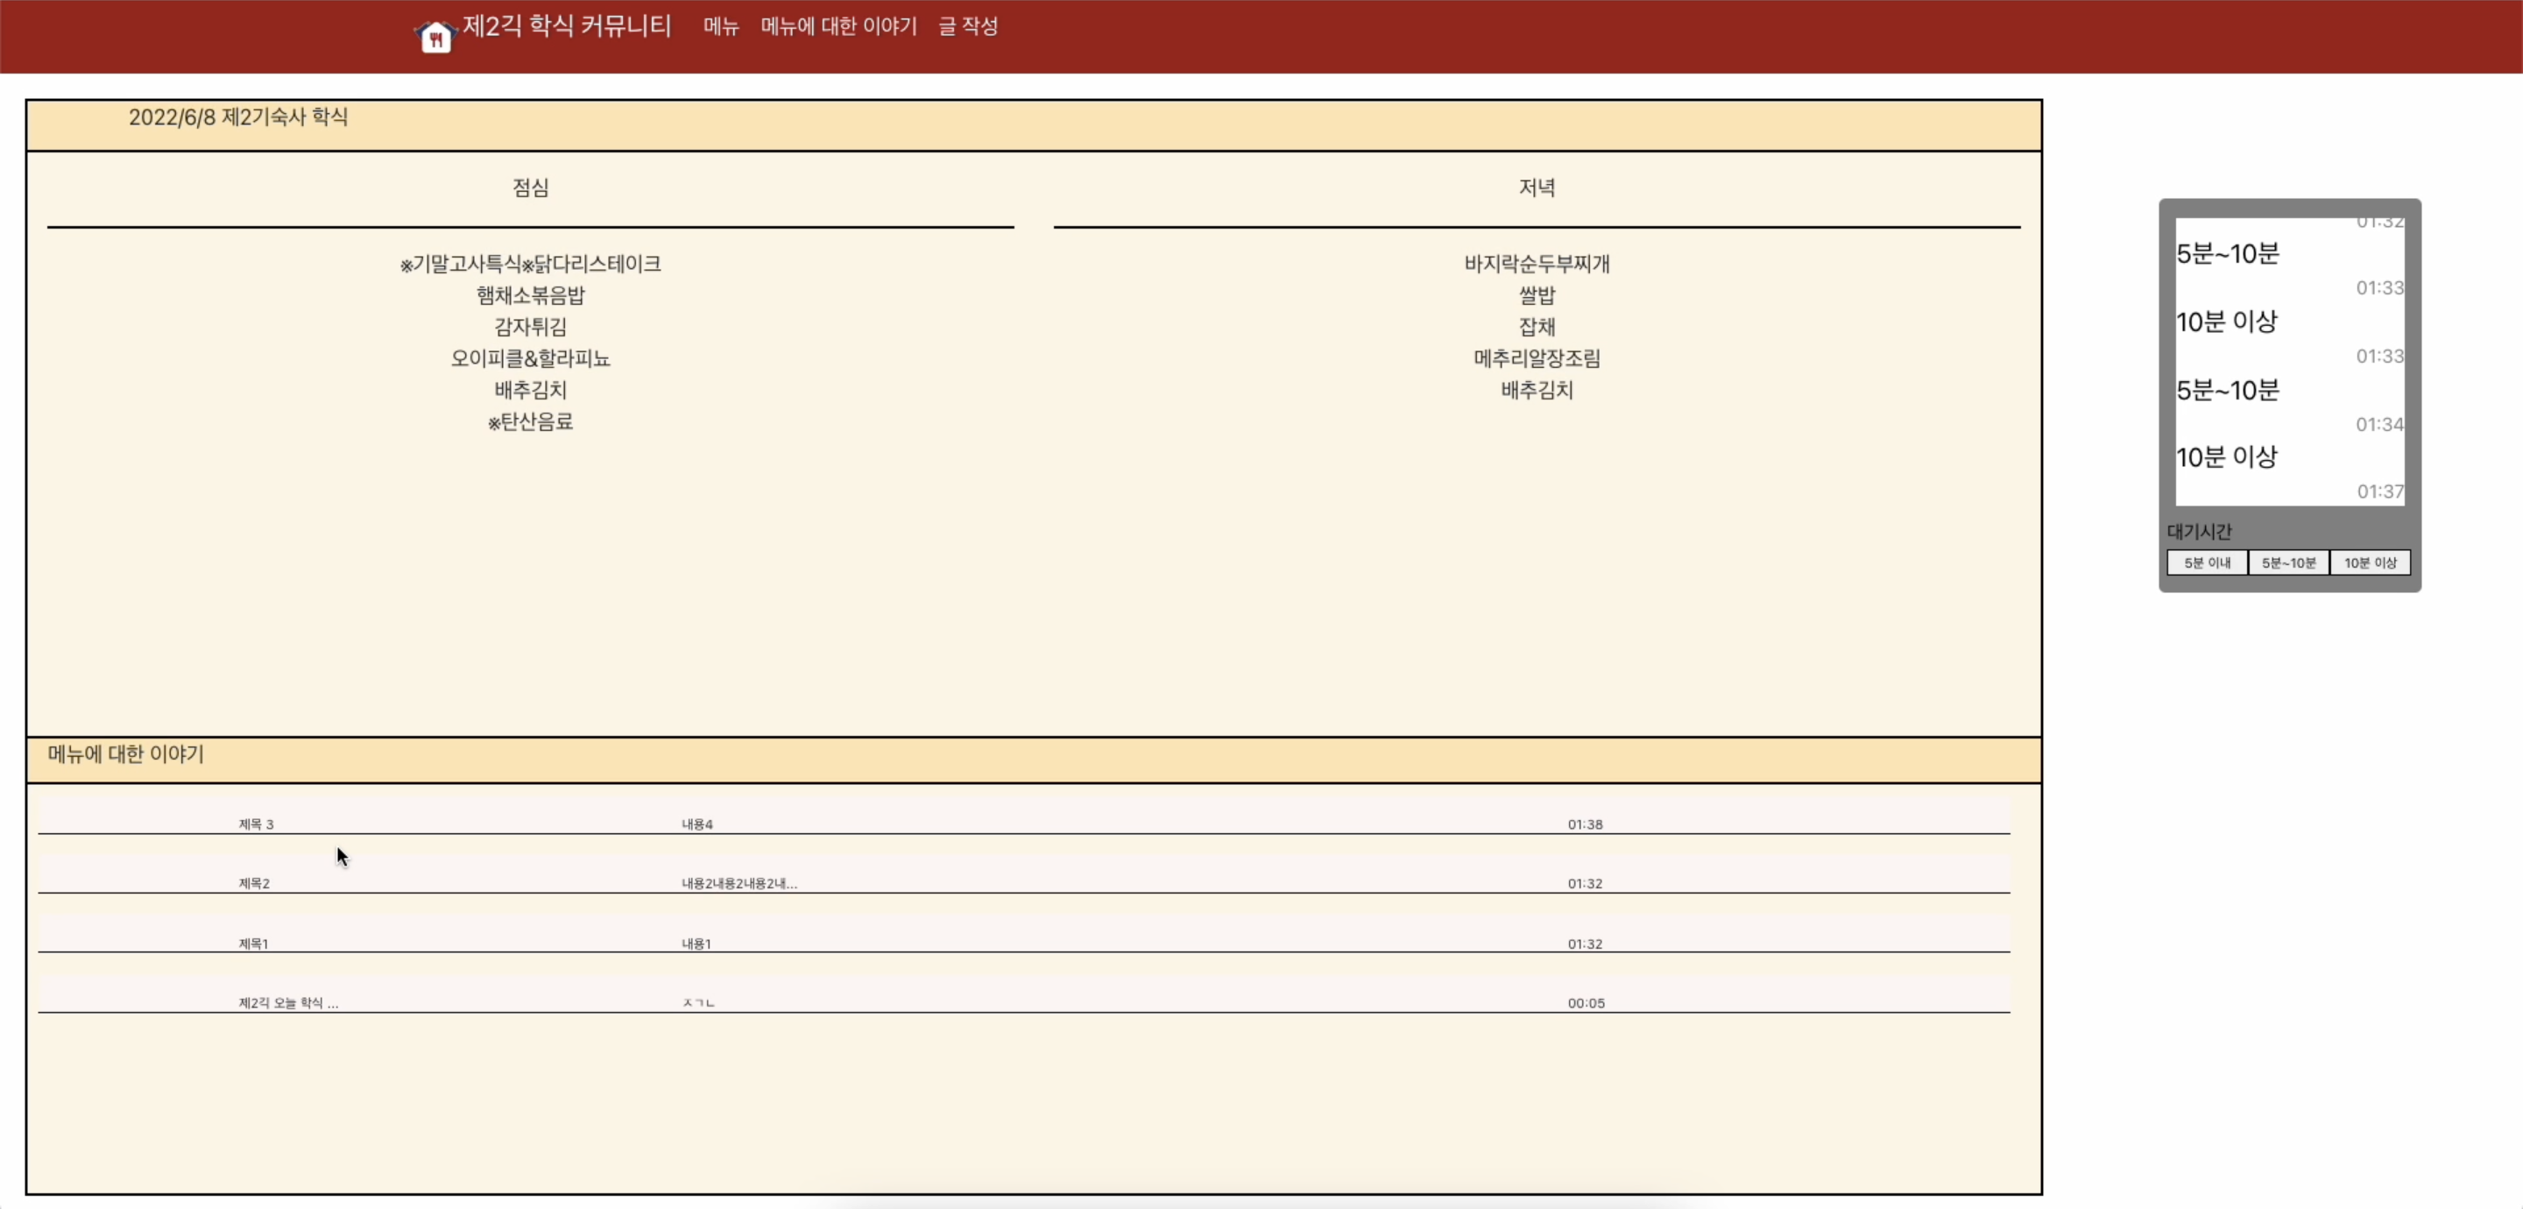Open the post titled 제목2

pyautogui.click(x=254, y=884)
